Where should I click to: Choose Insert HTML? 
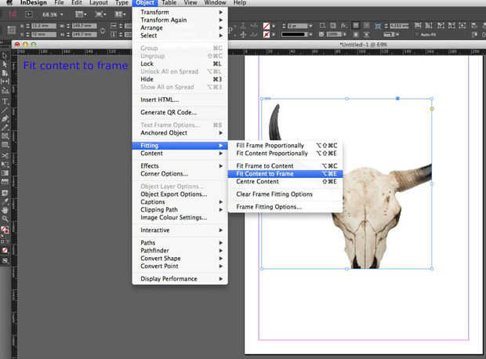180,100
